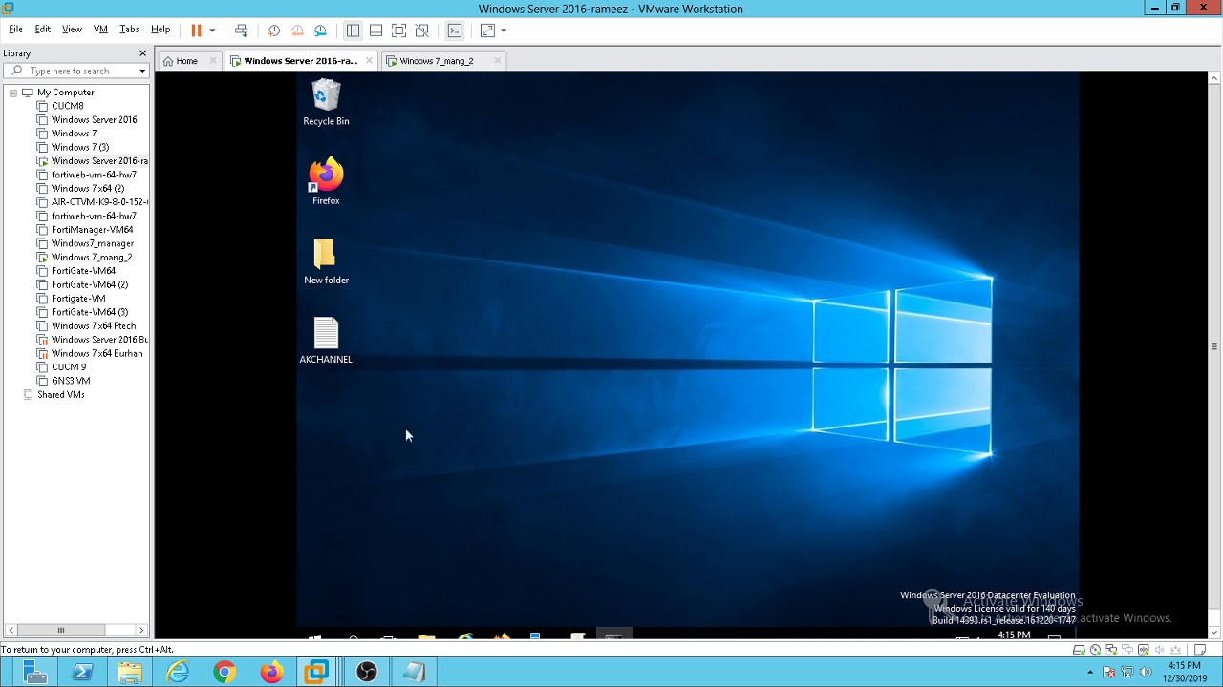Image resolution: width=1223 pixels, height=687 pixels.
Task: Open the library search options dropdown
Action: click(x=142, y=71)
